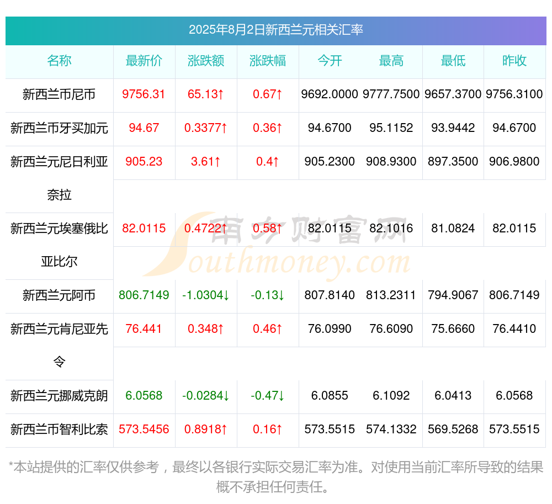Select the row name 新西兰元埃塞俄比
This screenshot has height=504, width=552.
pyautogui.click(x=59, y=229)
